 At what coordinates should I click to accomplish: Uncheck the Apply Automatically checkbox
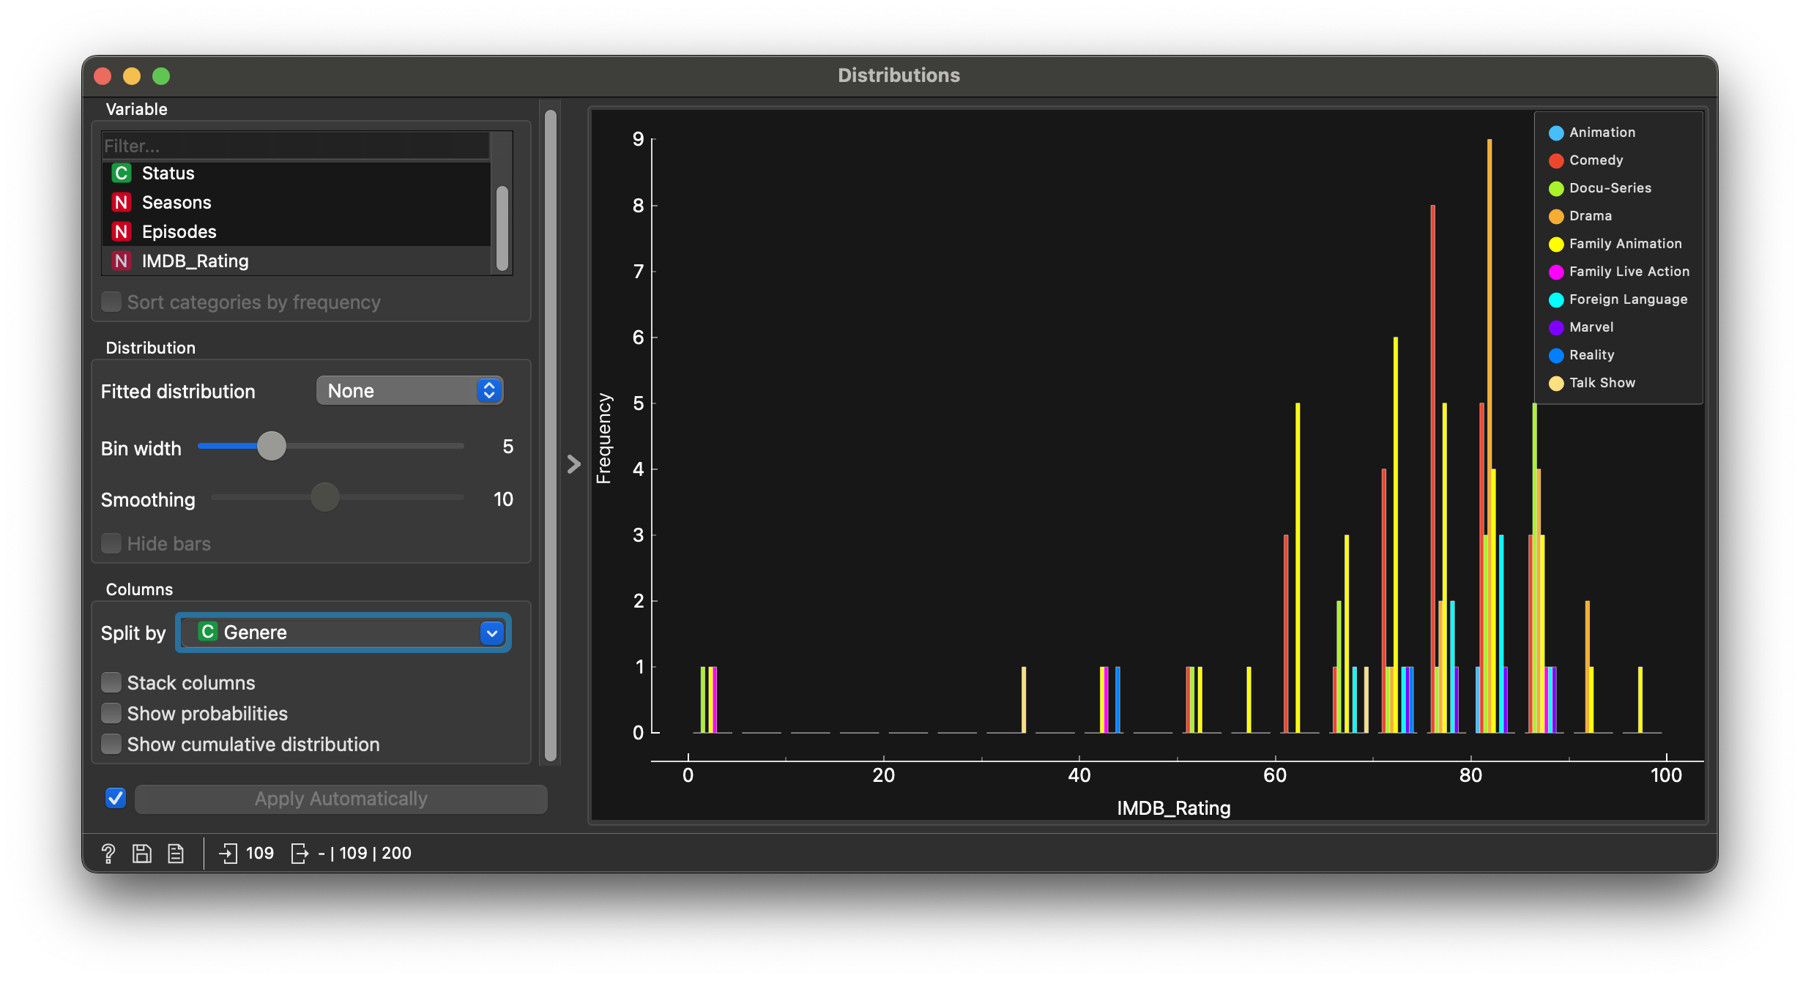116,799
